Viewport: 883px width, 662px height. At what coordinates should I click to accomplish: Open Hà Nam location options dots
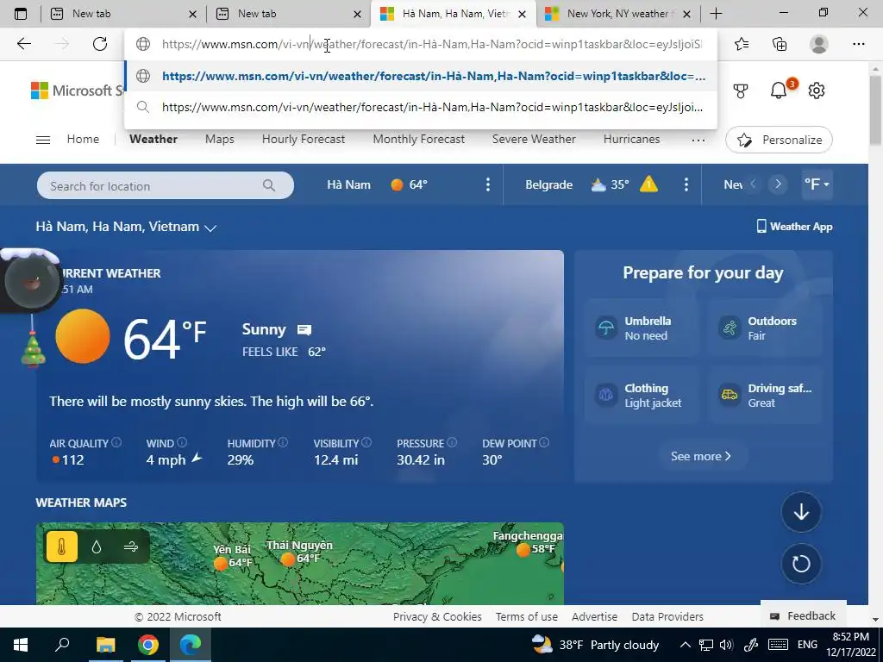(x=488, y=184)
